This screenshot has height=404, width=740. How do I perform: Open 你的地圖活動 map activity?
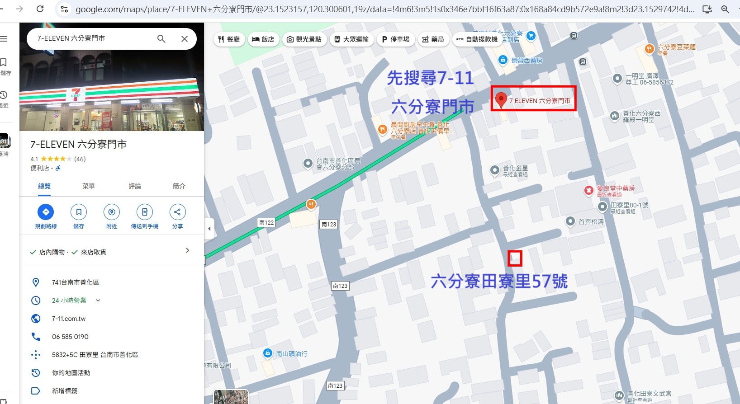[x=71, y=373]
